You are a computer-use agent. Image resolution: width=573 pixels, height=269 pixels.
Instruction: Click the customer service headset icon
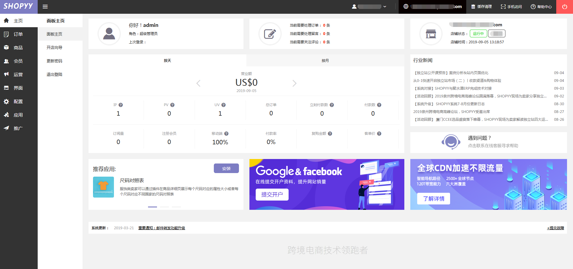[451, 142]
